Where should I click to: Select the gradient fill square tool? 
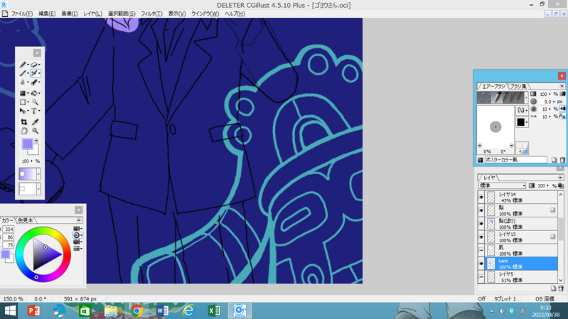click(x=23, y=93)
